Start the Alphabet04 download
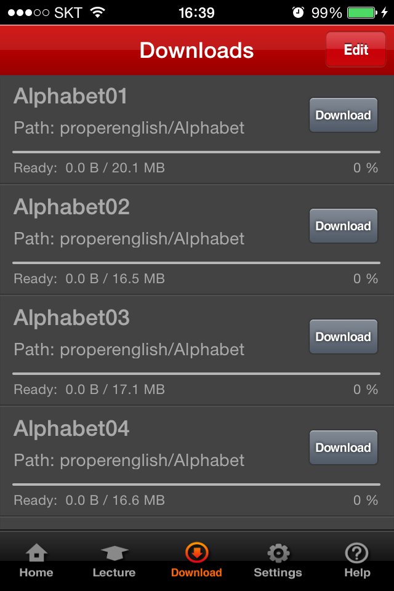The image size is (394, 591). (x=343, y=448)
